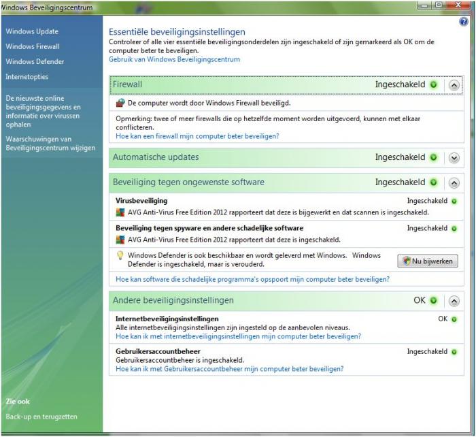The image size is (476, 437).
Task: Collapse the Firewall section
Action: [x=454, y=85]
